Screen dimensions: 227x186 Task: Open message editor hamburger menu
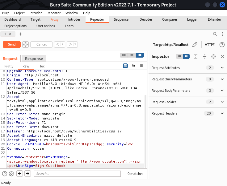click(x=141, y=66)
